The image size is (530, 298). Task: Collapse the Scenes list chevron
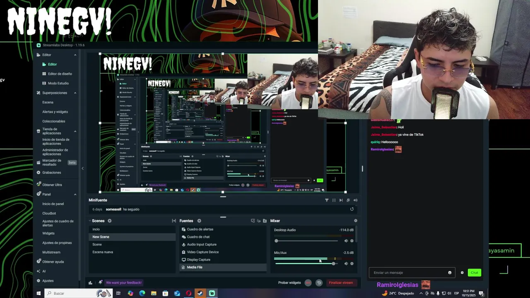coord(90,221)
